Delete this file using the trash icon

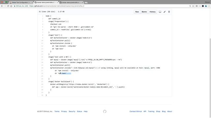(x=169, y=12)
